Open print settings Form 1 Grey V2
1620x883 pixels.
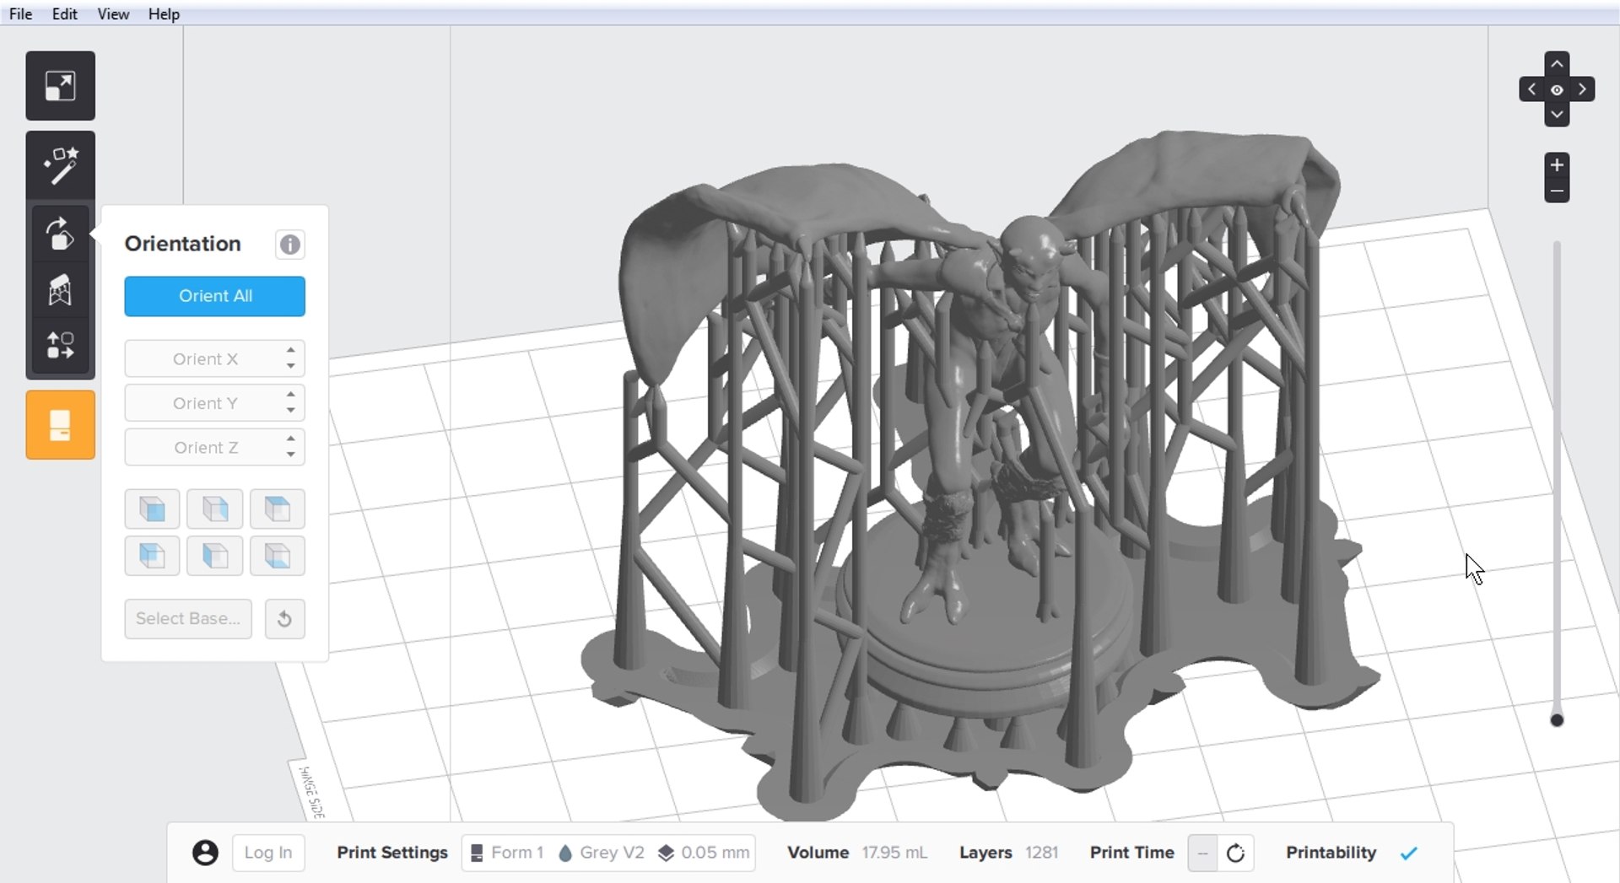(608, 853)
